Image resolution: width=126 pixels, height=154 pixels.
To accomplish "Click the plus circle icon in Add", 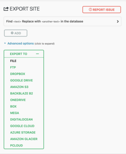I will pyautogui.click(x=12, y=33).
